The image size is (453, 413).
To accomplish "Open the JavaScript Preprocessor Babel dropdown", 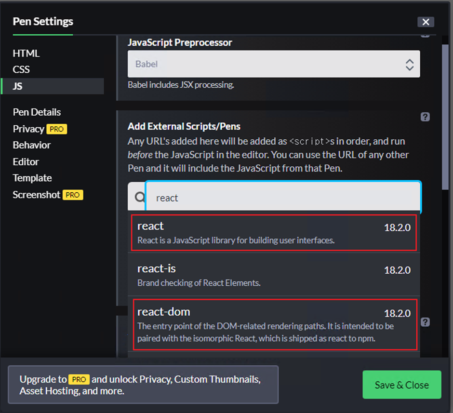I will tap(274, 64).
